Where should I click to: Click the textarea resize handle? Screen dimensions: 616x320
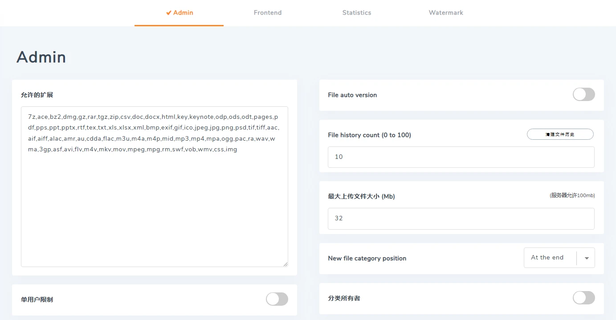point(285,263)
